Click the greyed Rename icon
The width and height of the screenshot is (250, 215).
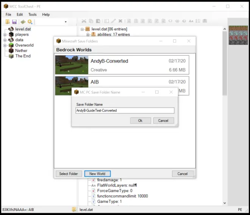(x=106, y=21)
